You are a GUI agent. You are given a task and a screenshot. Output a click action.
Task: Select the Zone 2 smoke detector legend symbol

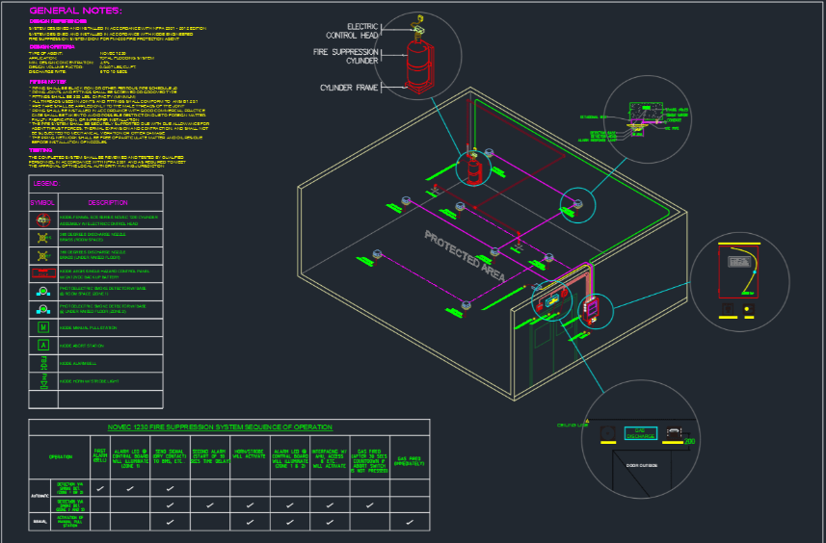tap(43, 309)
